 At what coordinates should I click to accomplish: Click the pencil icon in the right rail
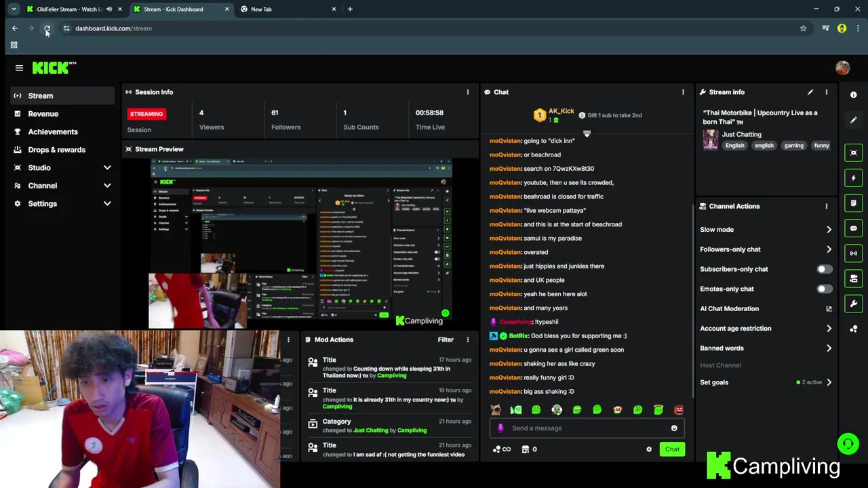854,120
